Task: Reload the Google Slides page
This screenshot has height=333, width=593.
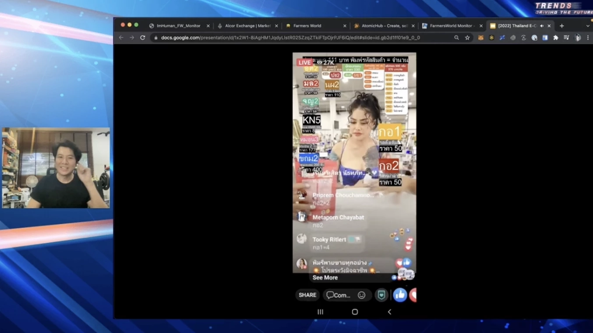Action: (x=142, y=38)
